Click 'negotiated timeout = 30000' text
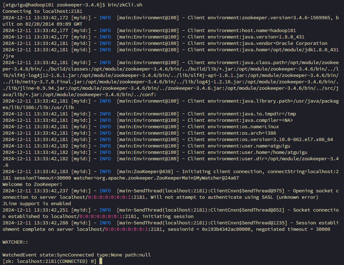This screenshot has width=344, height=265. click(293, 229)
